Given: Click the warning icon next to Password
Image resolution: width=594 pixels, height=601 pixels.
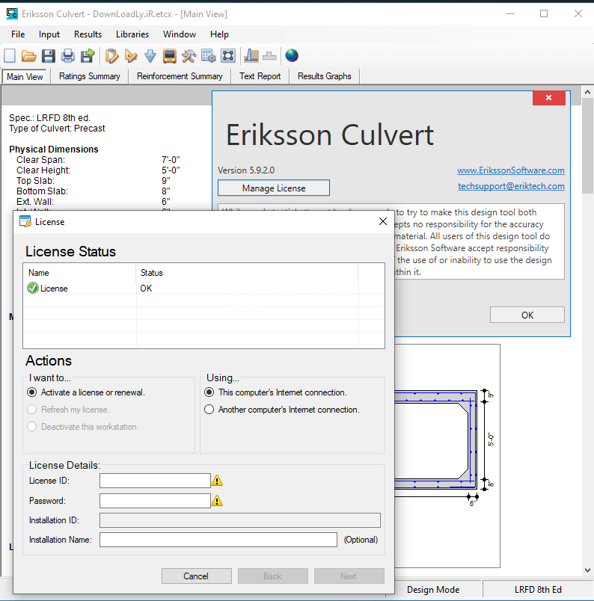Looking at the screenshot, I should tap(217, 501).
